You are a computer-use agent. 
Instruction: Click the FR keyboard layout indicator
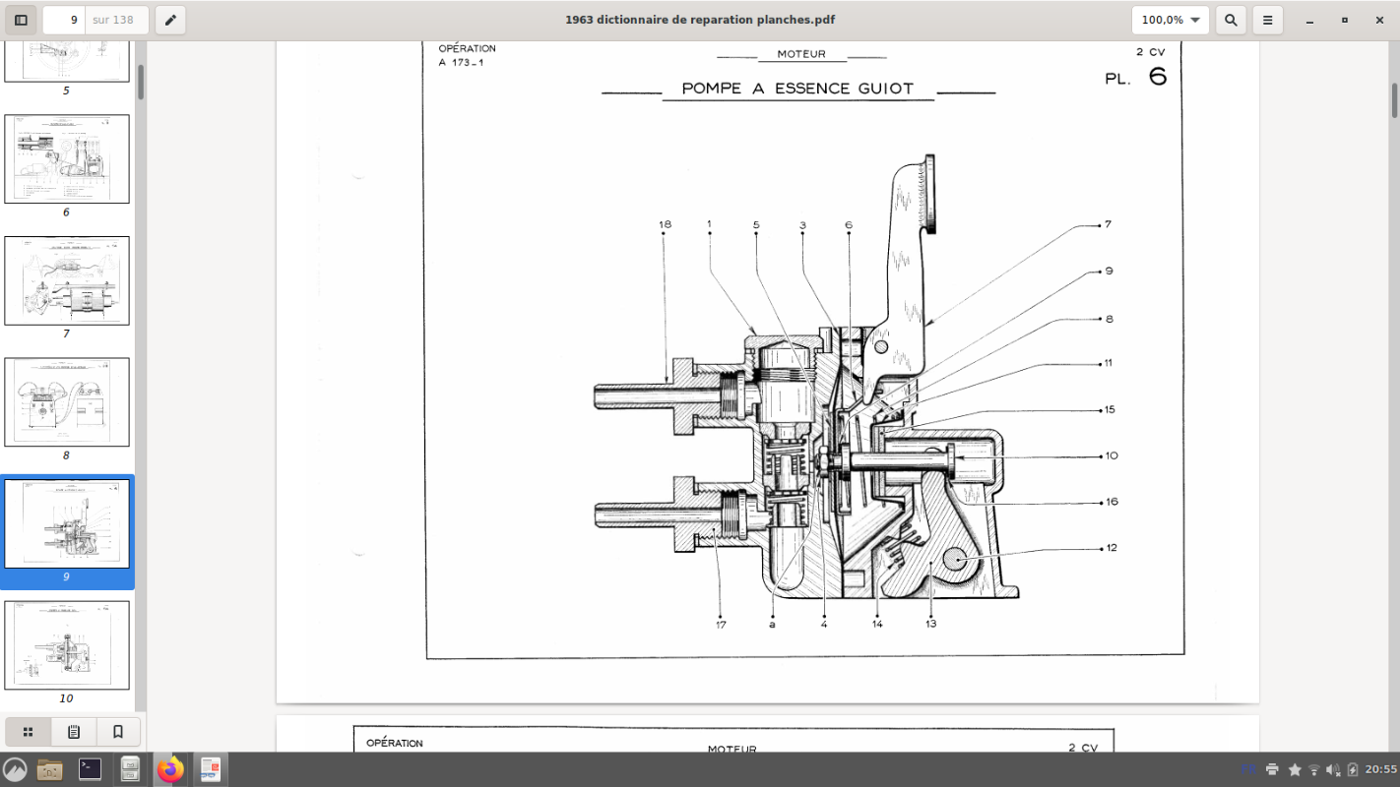click(x=1248, y=769)
